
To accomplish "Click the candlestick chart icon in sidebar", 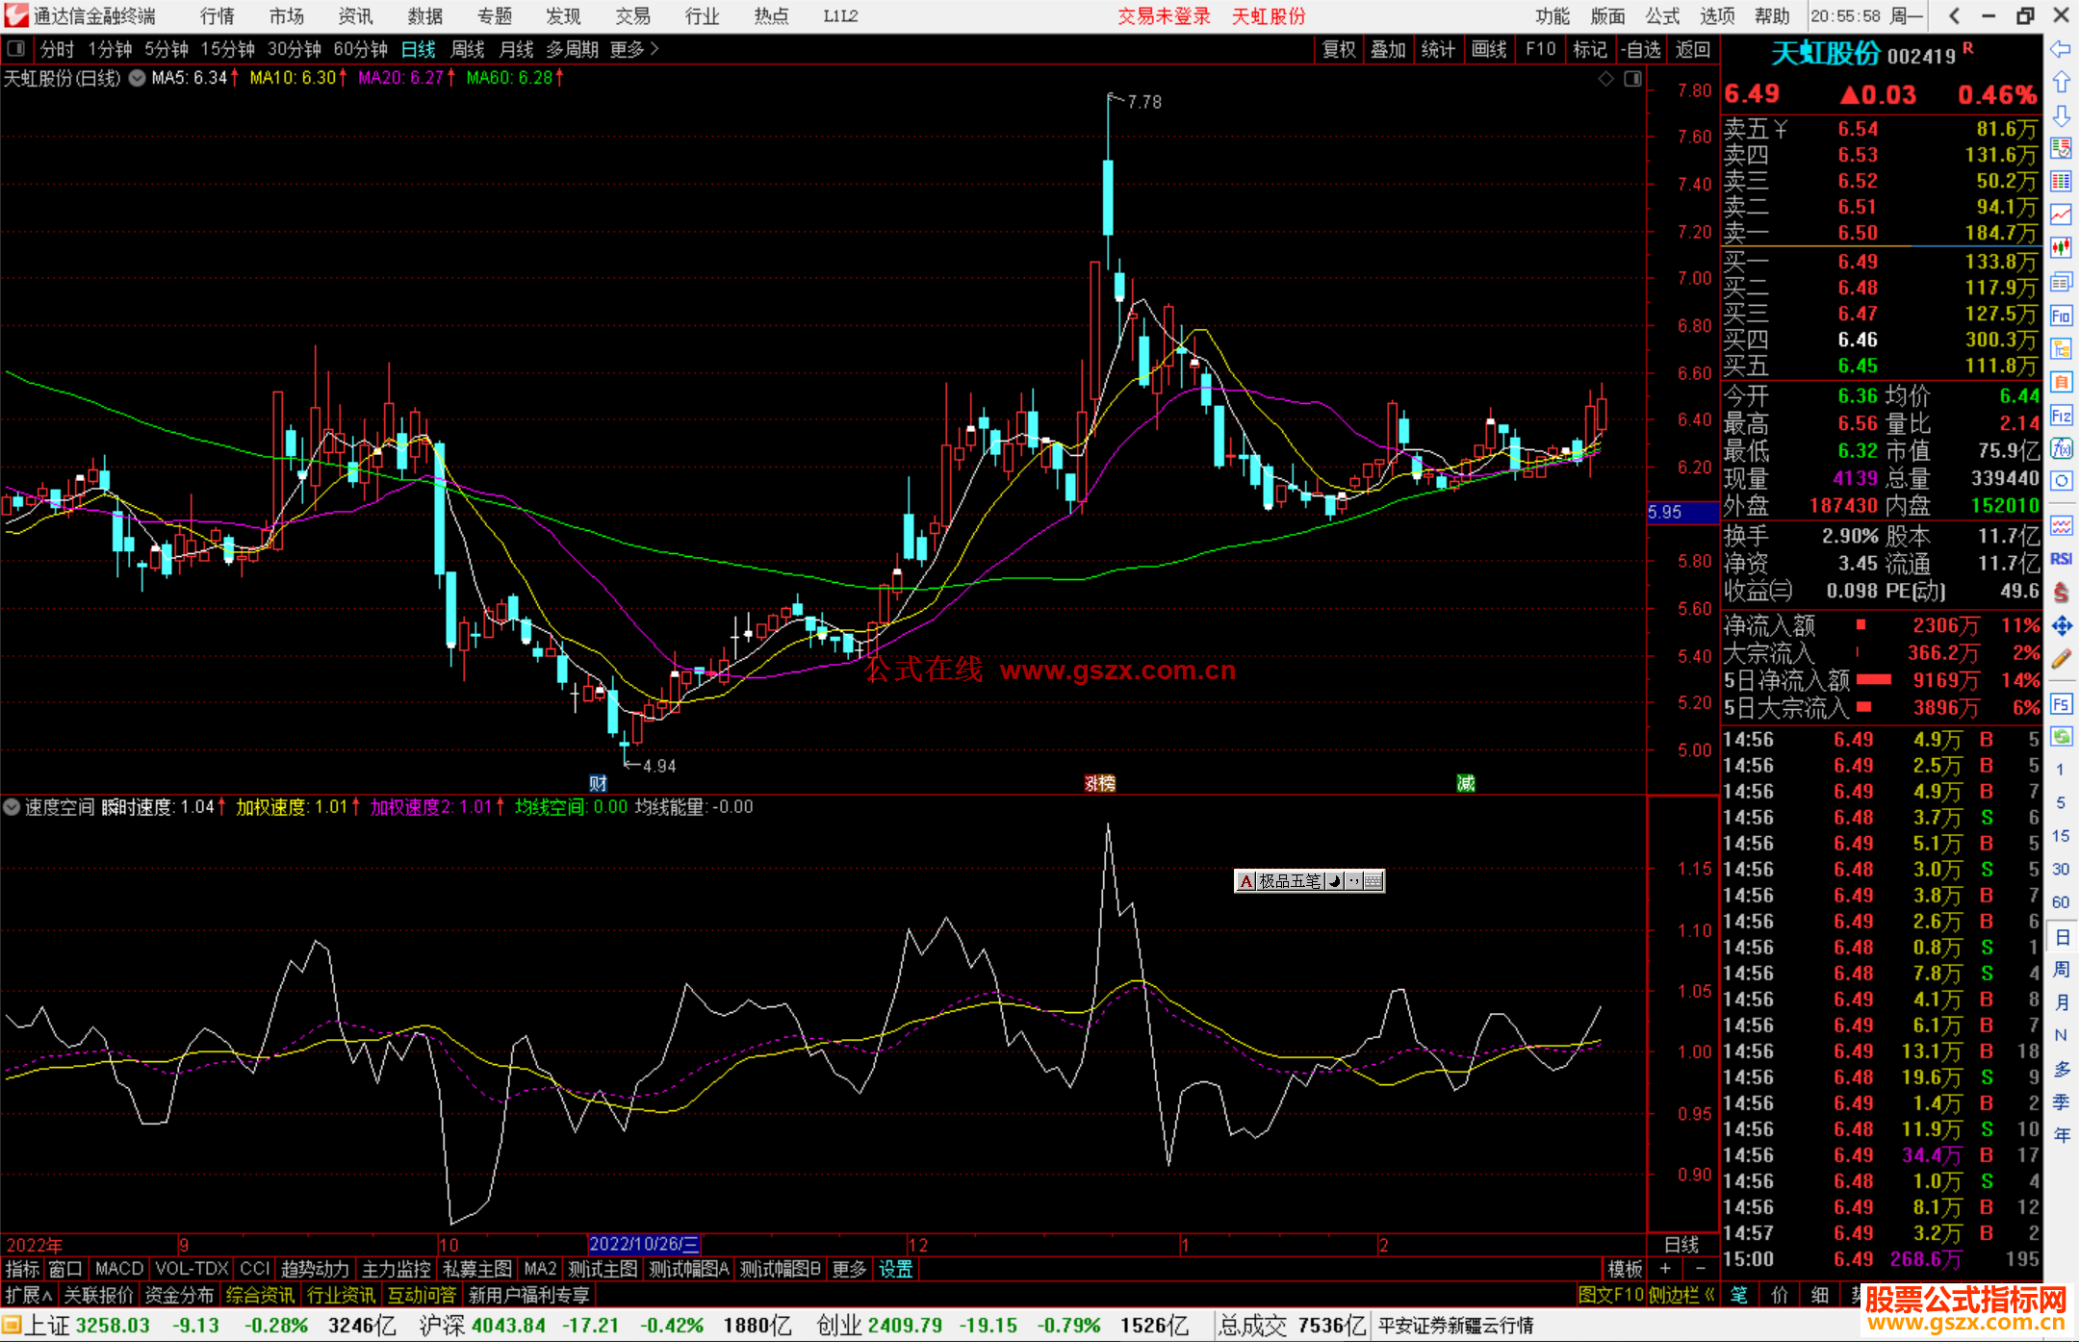I will pyautogui.click(x=2061, y=248).
